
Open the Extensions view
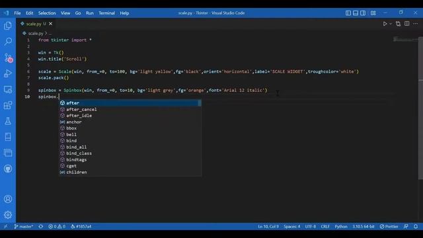[8, 105]
